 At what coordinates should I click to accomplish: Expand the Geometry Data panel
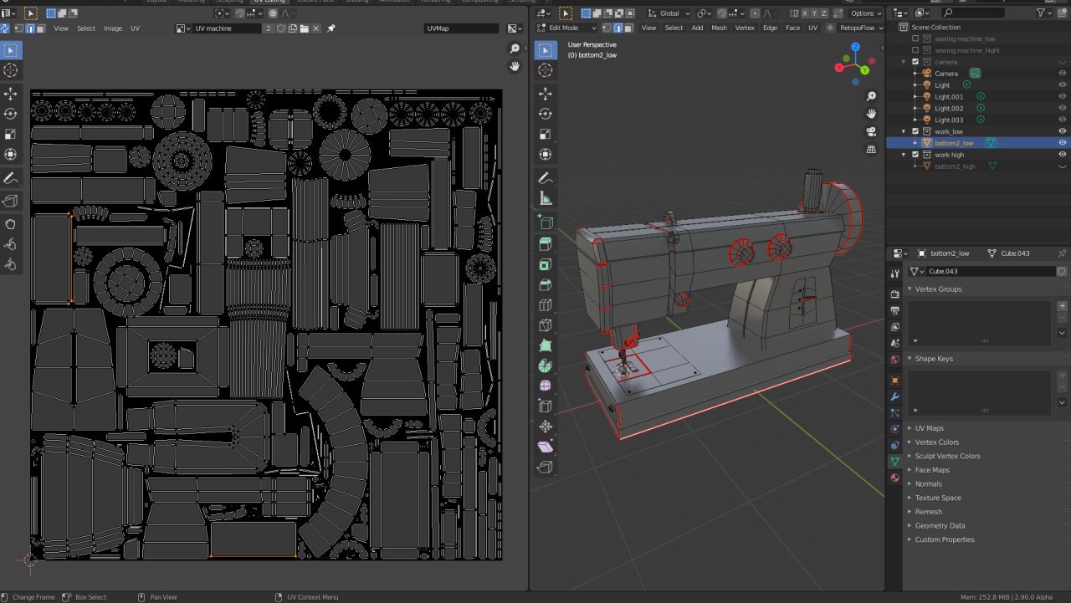click(939, 526)
